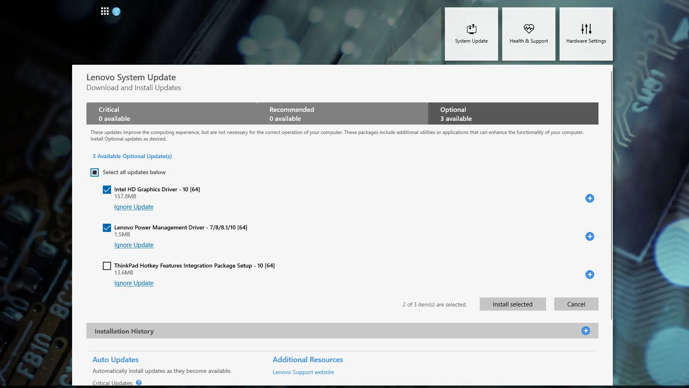Click the 157.8MB size text
This screenshot has width=689, height=388.
coord(125,197)
